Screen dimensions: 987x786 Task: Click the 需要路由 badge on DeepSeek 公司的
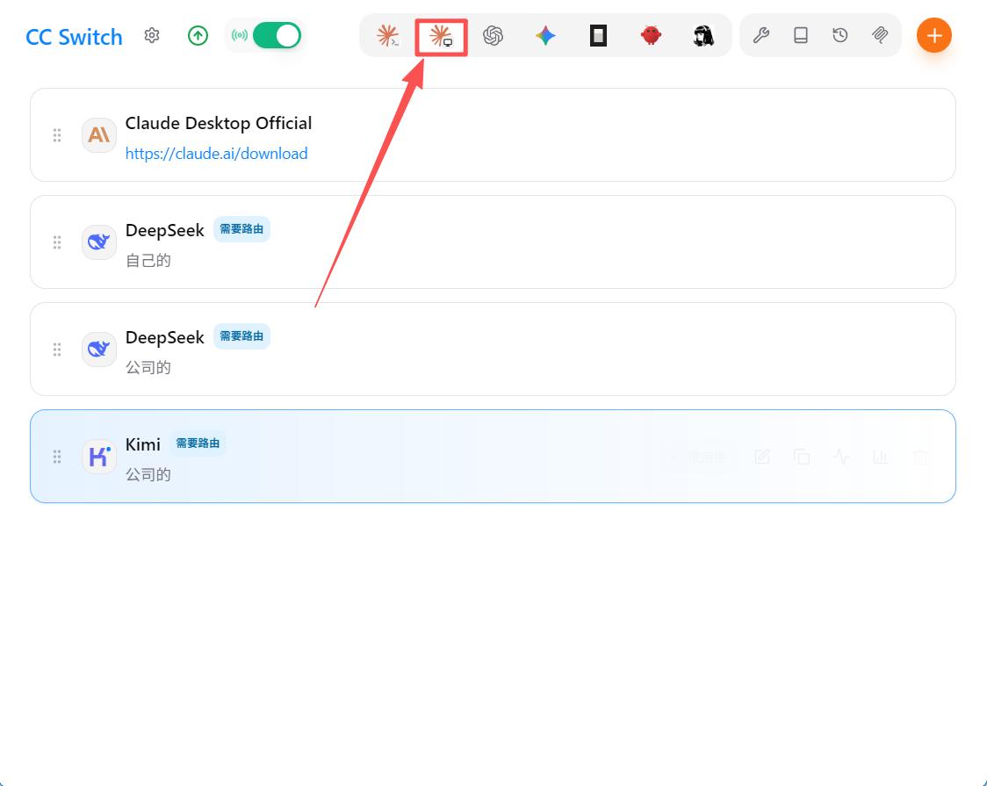tap(241, 336)
